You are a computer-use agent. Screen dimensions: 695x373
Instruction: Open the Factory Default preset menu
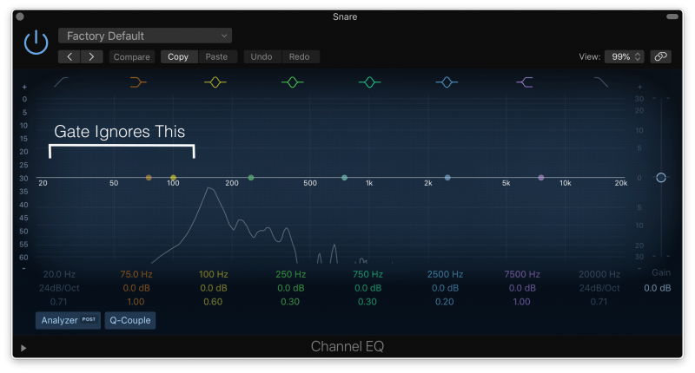click(145, 36)
